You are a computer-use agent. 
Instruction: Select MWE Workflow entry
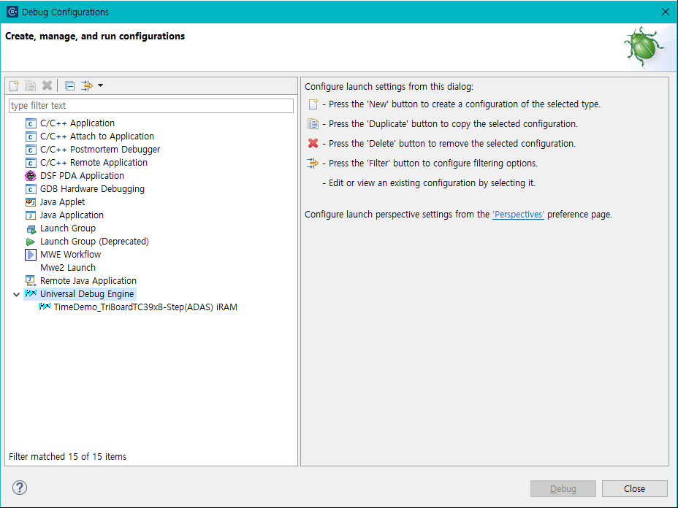(70, 255)
